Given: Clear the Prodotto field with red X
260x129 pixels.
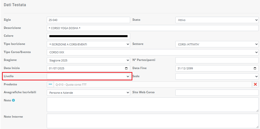Looking at the screenshot, I should [x=255, y=84].
